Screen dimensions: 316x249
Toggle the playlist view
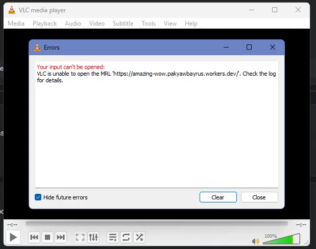[x=113, y=237]
